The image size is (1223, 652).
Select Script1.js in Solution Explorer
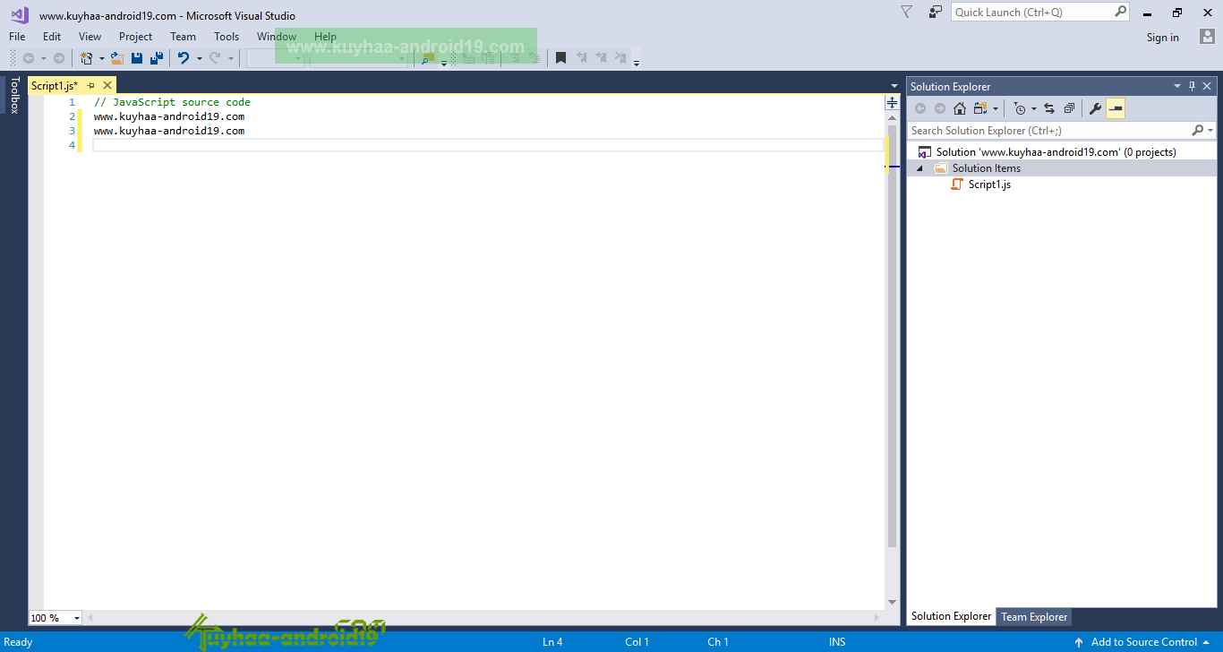point(989,184)
